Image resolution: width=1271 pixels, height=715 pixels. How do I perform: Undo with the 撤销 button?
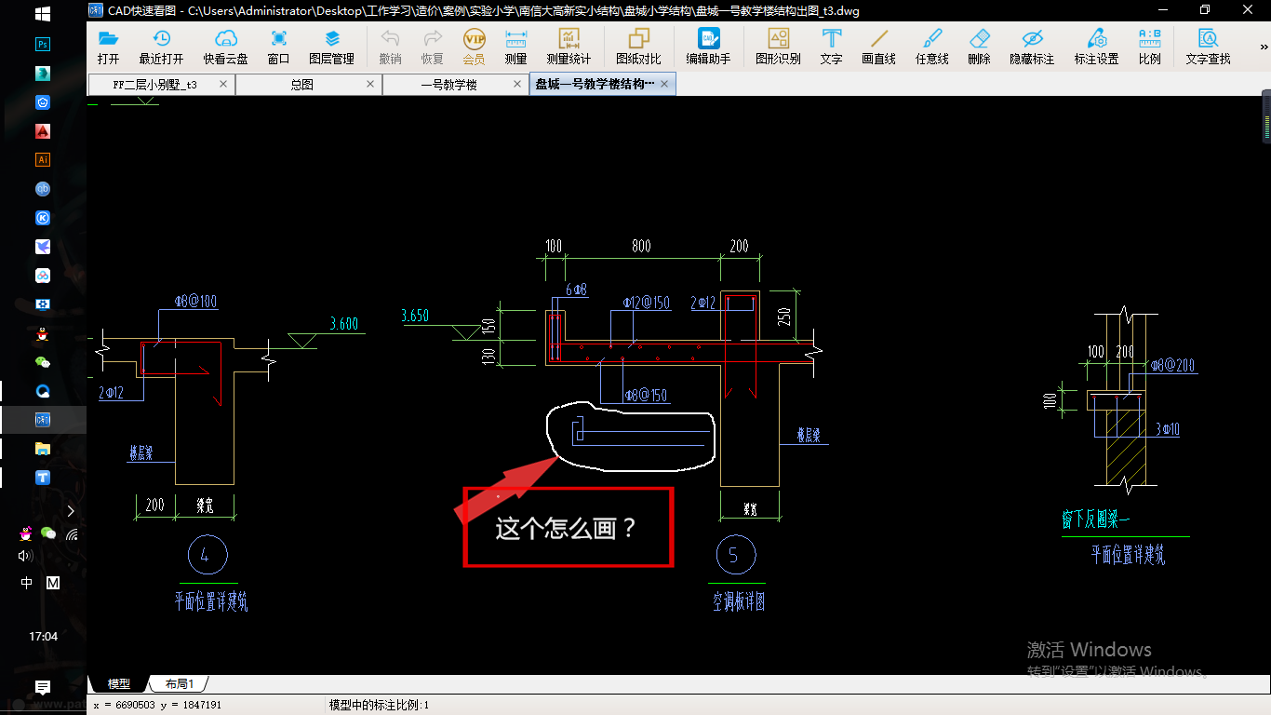click(390, 47)
